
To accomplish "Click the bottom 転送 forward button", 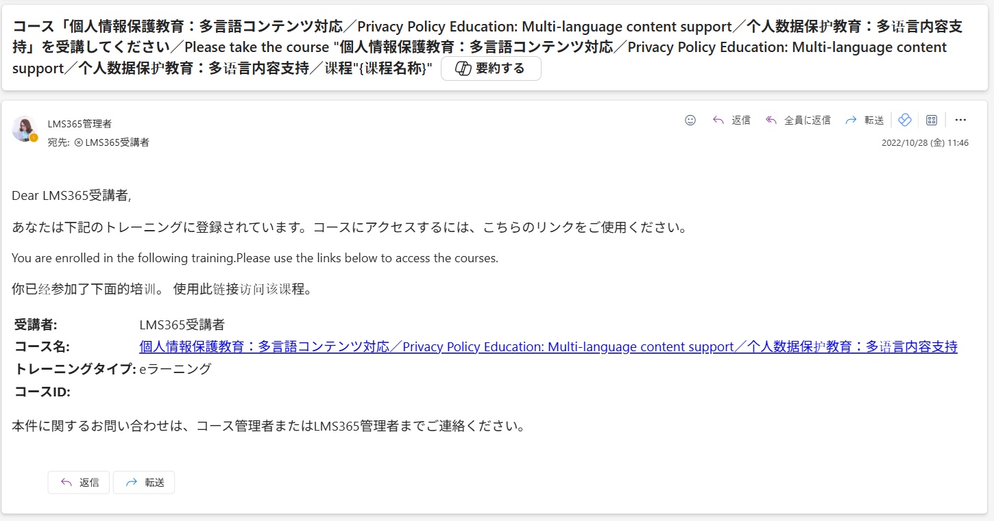I will pos(144,483).
